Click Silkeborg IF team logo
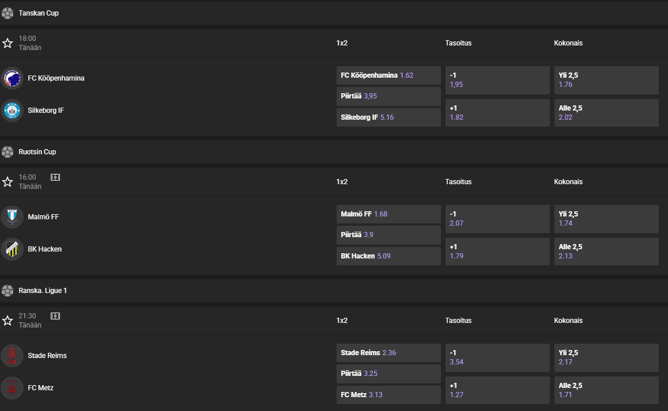The width and height of the screenshot is (668, 411). pyautogui.click(x=12, y=111)
